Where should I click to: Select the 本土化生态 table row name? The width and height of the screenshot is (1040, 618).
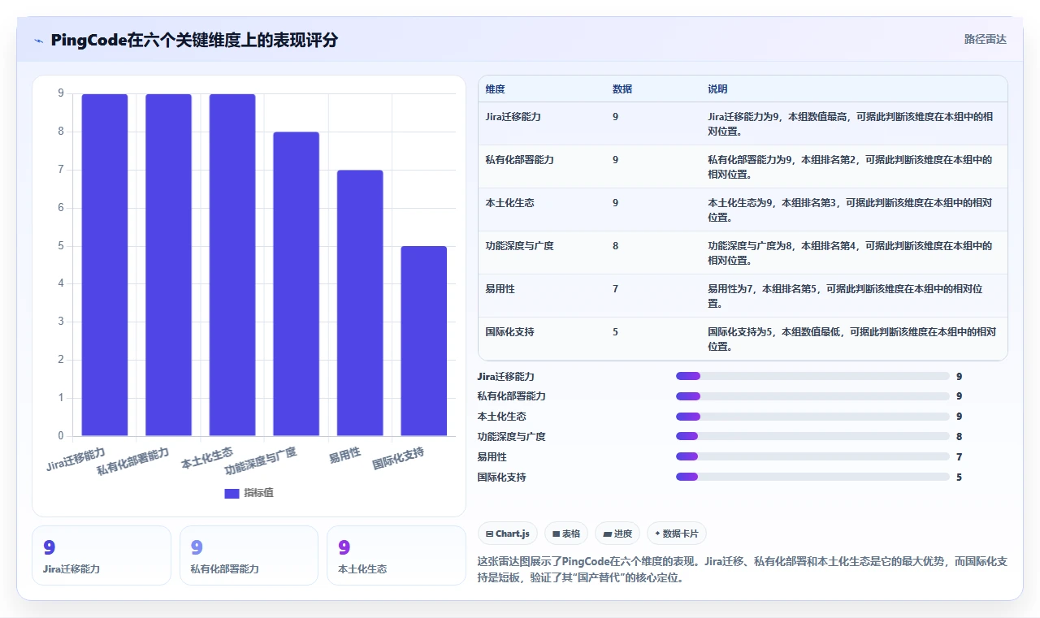point(509,203)
